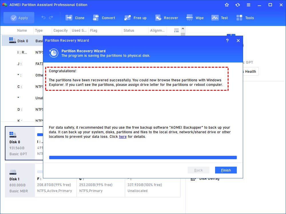
Task: Open the Free up tool
Action: point(135,18)
